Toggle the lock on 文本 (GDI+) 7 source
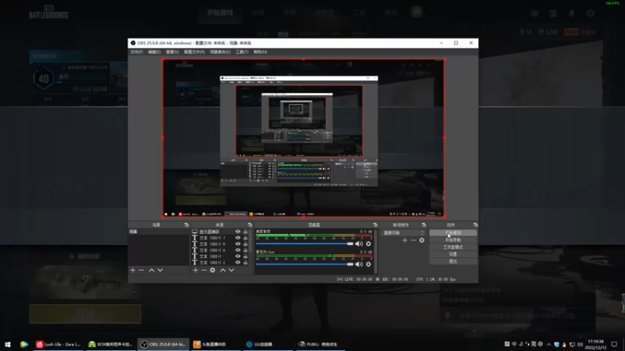This screenshot has height=351, width=625. pos(245,238)
